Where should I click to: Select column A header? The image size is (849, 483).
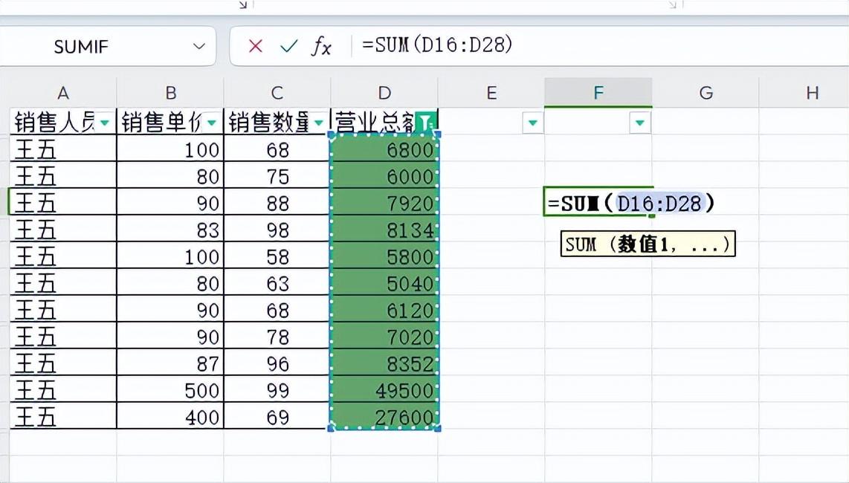tap(62, 93)
